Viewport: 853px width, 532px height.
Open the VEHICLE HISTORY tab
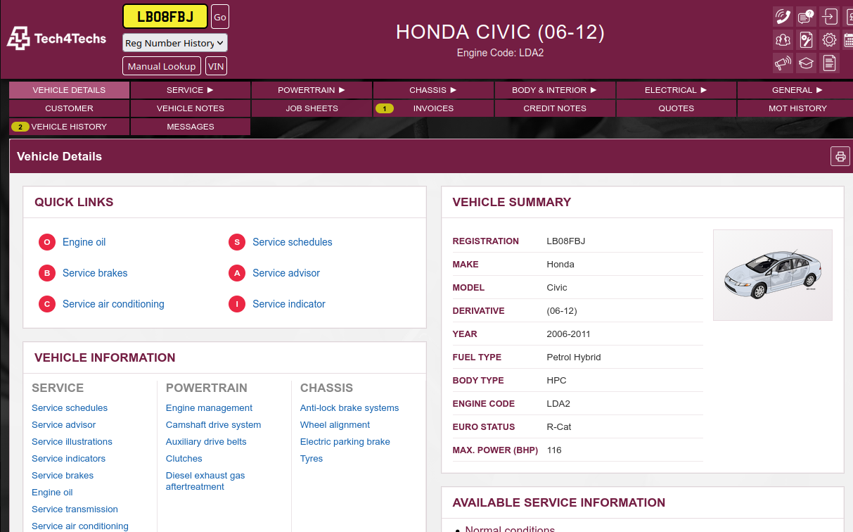tap(69, 127)
